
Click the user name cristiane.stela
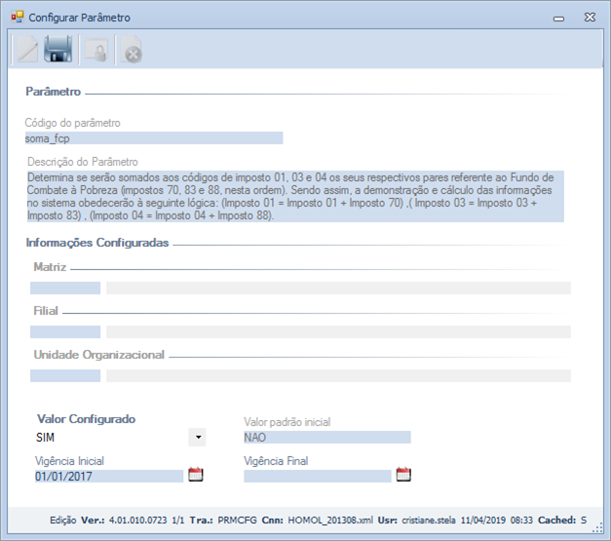pyautogui.click(x=429, y=521)
